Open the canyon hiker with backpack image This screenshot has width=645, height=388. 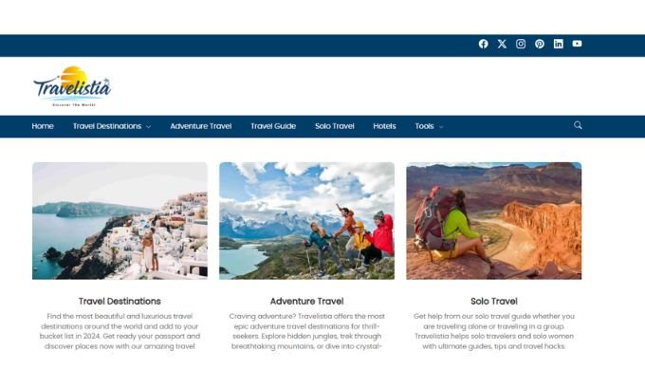[494, 221]
